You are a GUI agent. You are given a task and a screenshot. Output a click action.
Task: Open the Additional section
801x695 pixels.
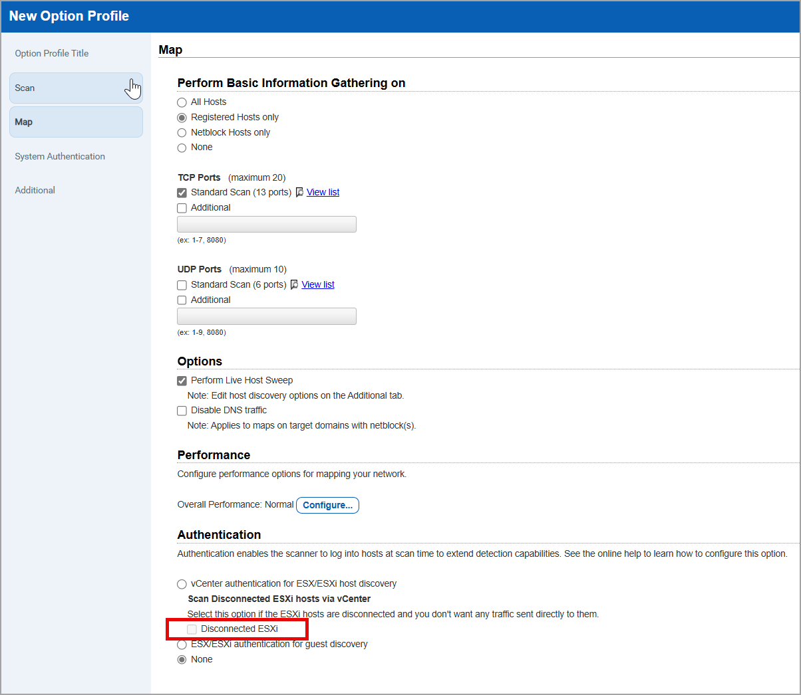(35, 190)
